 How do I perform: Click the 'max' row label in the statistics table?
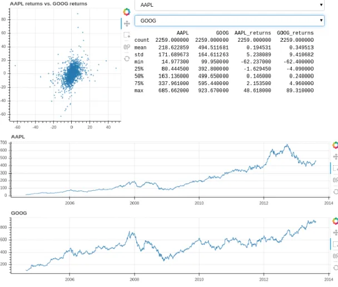[x=139, y=91]
